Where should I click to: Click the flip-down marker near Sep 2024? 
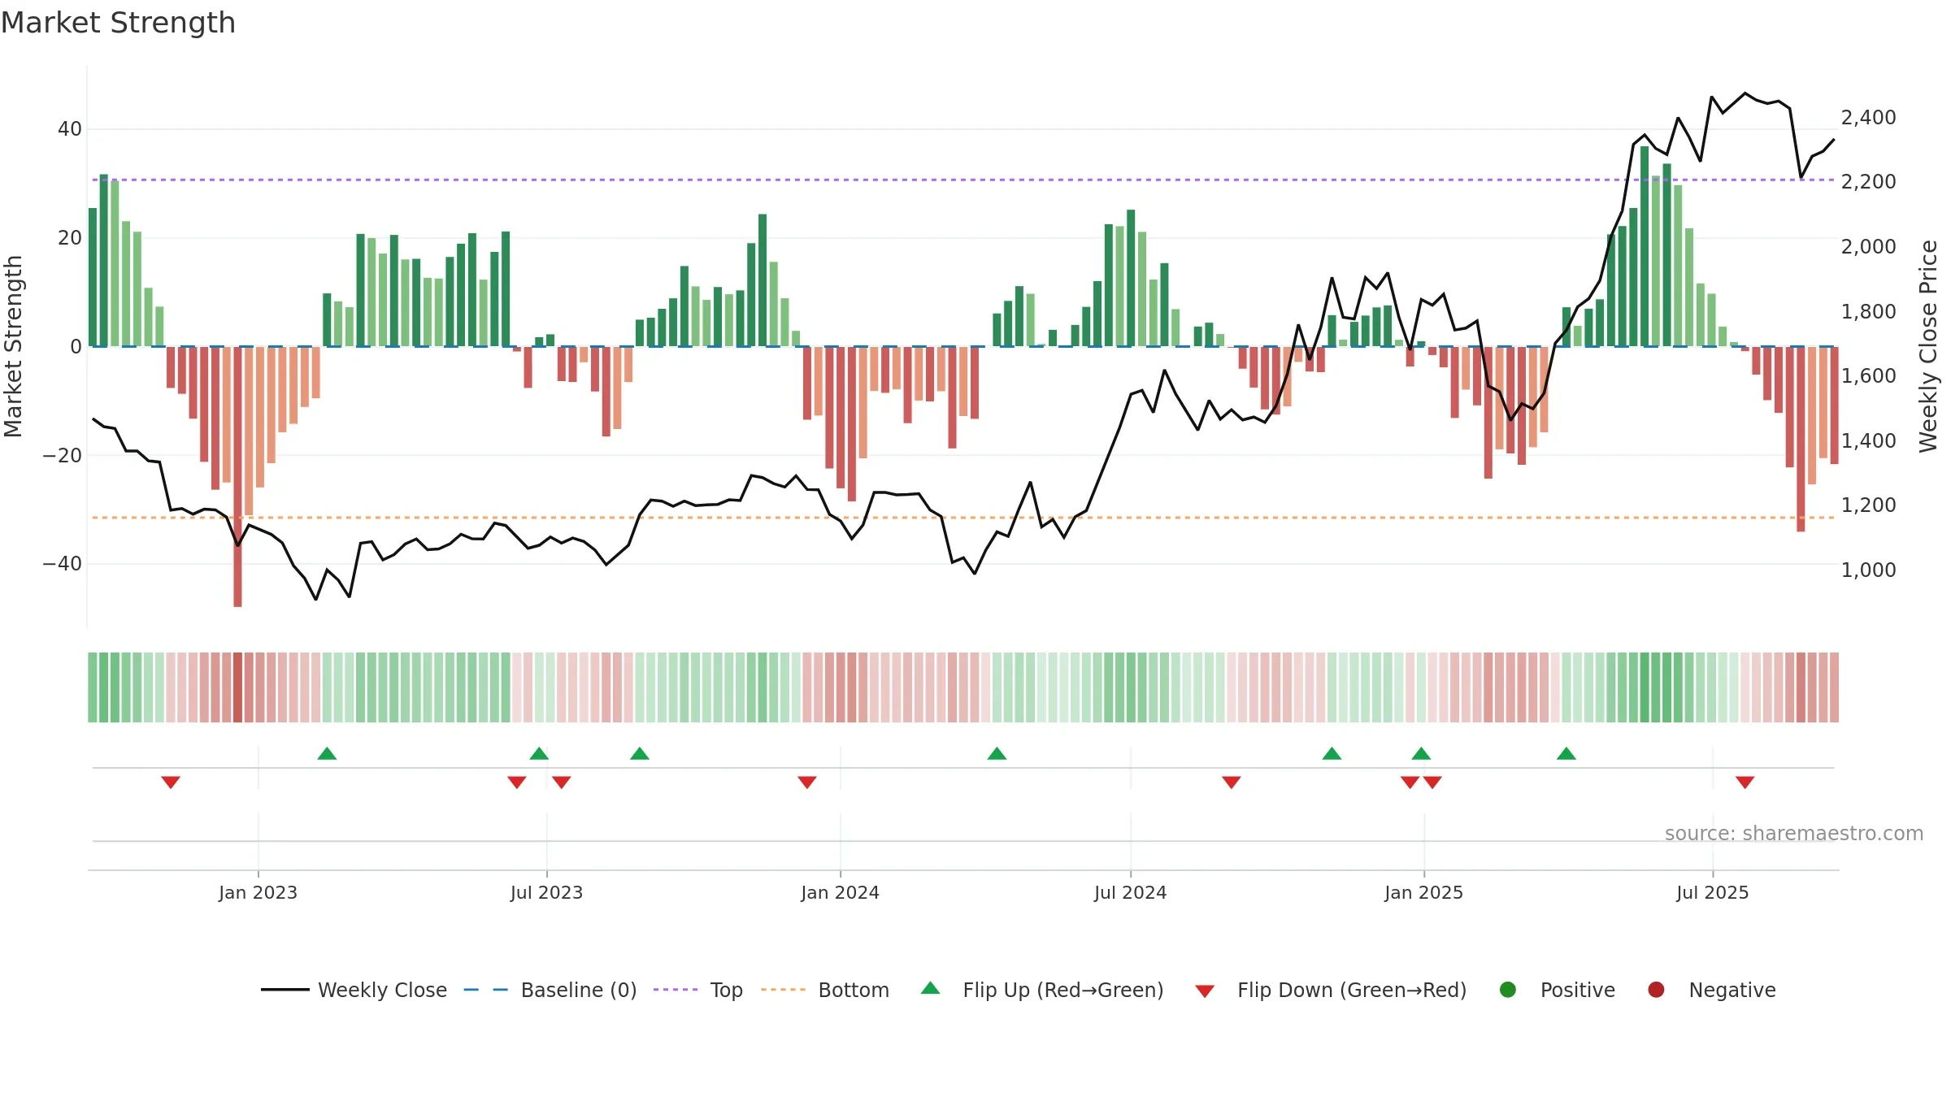click(x=1232, y=783)
